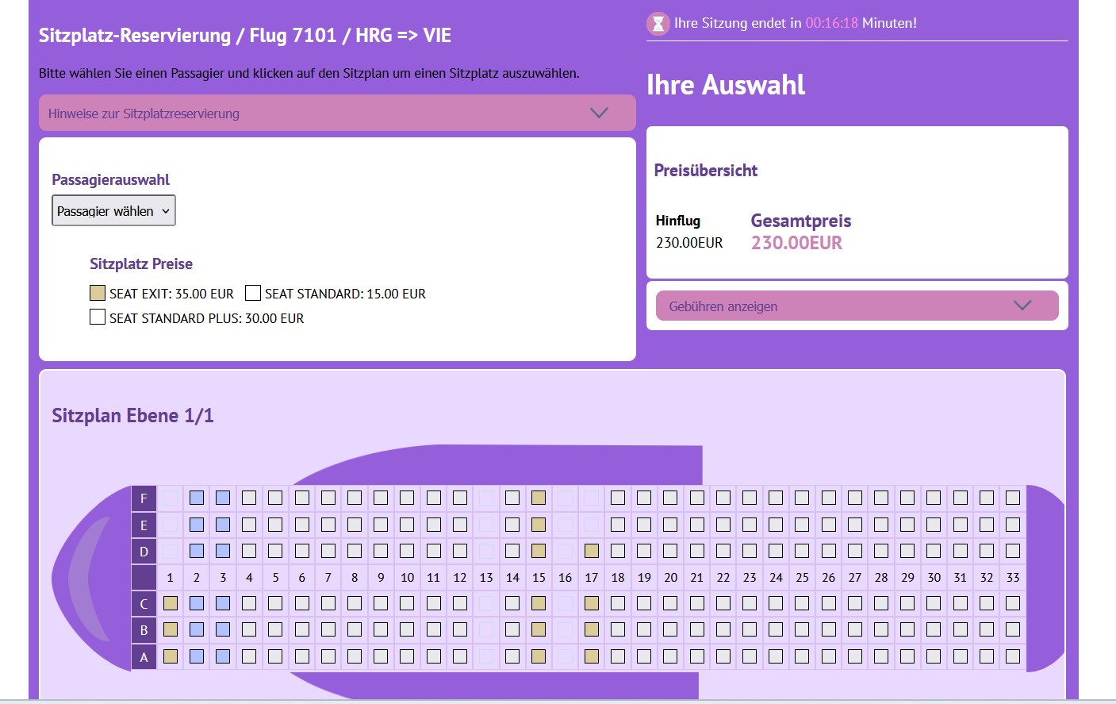Expand 'Hinweise zur Sitzplatzreservierung' panel
This screenshot has width=1116, height=704.
[337, 113]
